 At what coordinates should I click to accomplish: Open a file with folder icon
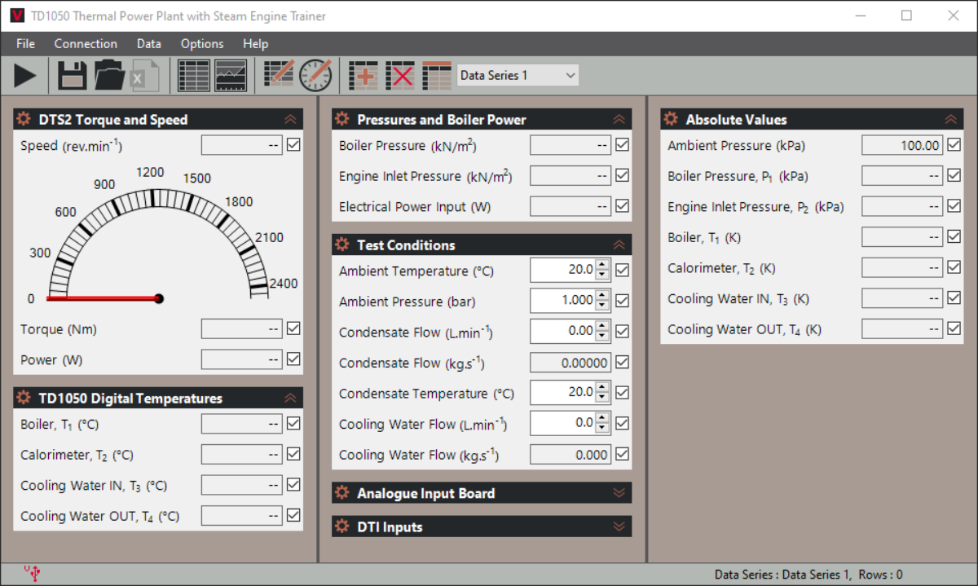(x=109, y=76)
